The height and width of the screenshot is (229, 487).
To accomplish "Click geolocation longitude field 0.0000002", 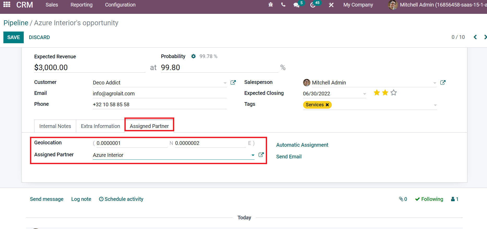I will click(210, 143).
